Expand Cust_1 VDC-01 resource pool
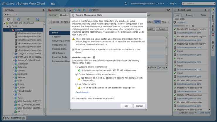Screen dimensions: 217x122 click(x=13, y=54)
